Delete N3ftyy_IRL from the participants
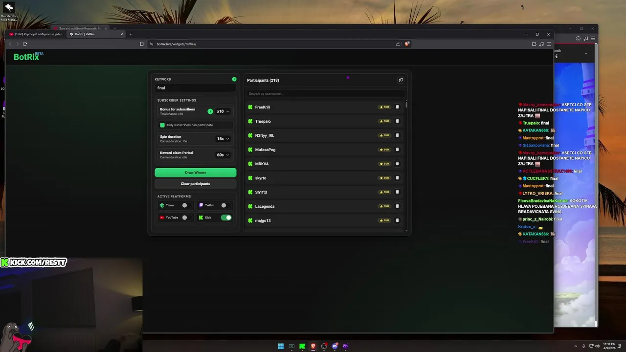The image size is (626, 352). click(x=397, y=135)
